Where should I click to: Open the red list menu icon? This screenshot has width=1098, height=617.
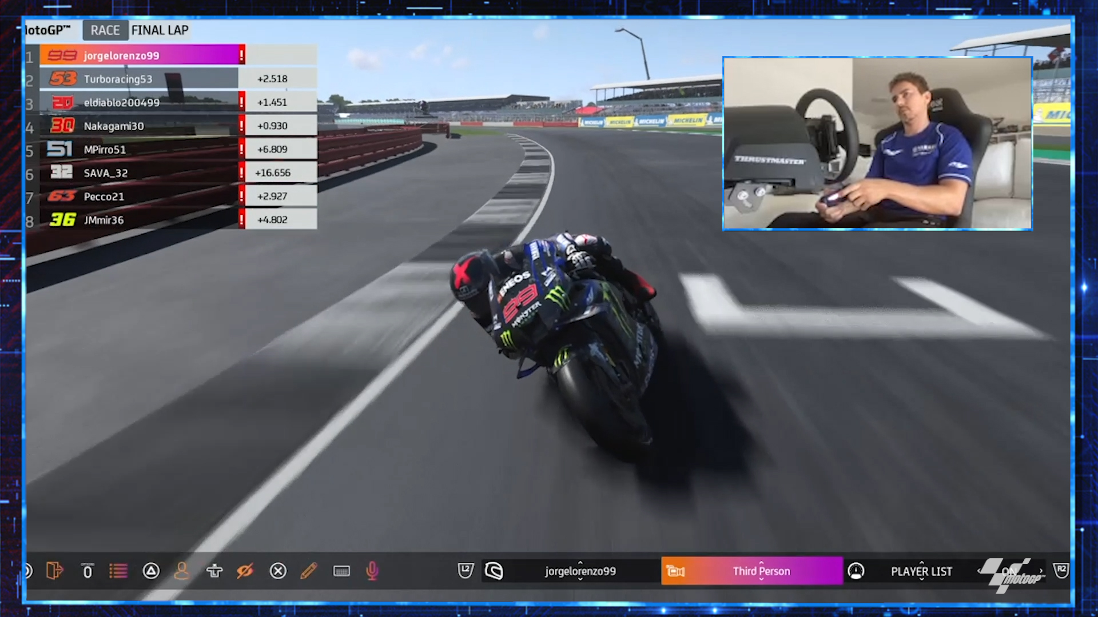point(118,571)
